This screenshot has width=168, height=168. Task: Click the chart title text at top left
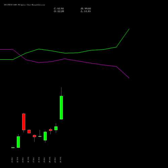pos(25,5)
